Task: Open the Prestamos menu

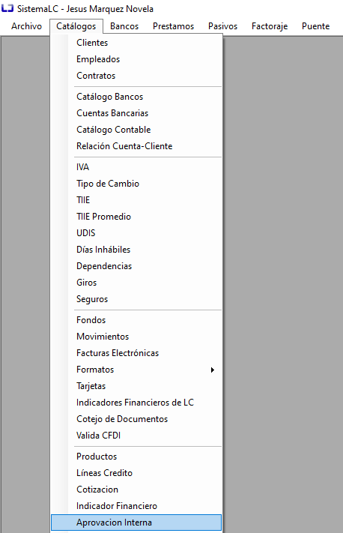Action: pos(173,26)
